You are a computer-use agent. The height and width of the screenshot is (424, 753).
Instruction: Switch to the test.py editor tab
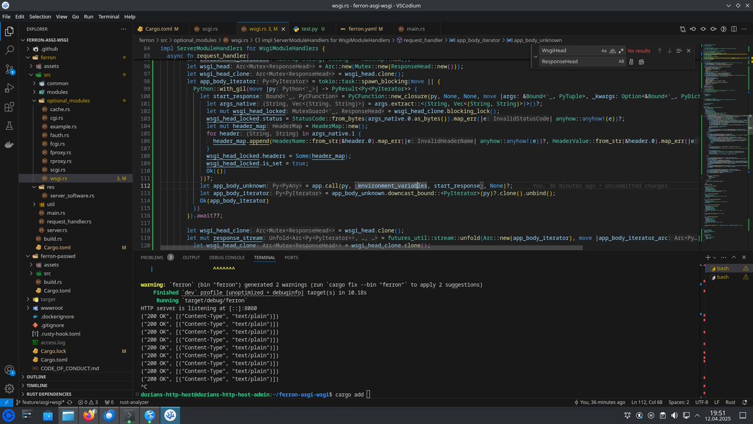(x=312, y=29)
